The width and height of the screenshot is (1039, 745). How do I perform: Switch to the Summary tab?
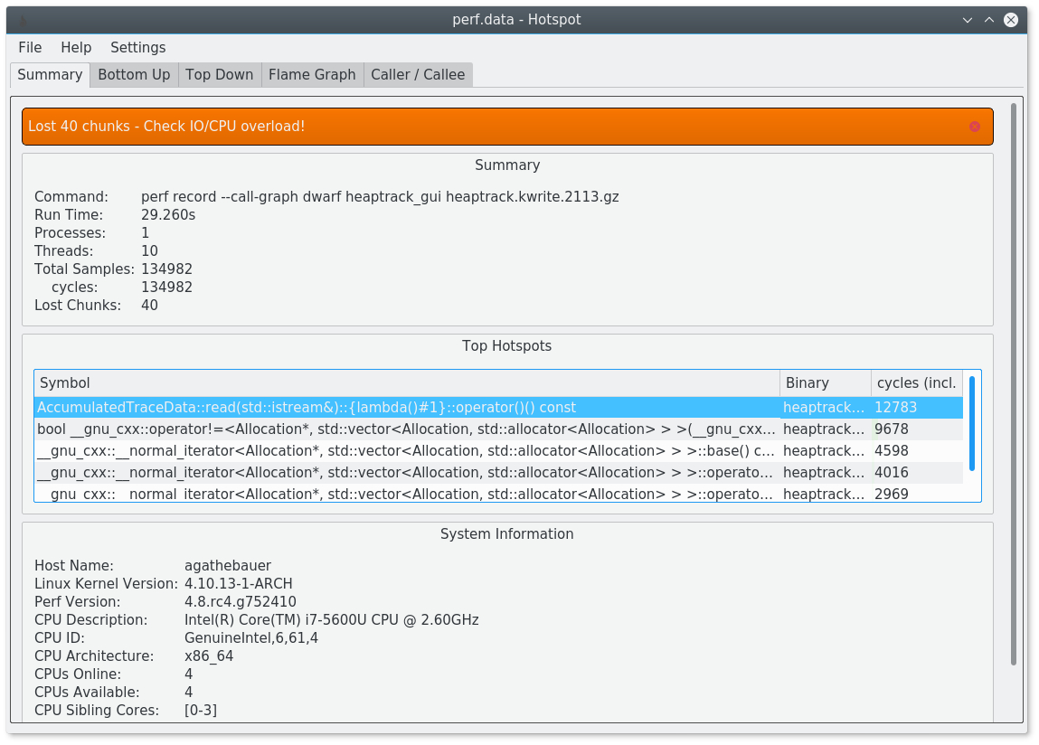pyautogui.click(x=51, y=75)
